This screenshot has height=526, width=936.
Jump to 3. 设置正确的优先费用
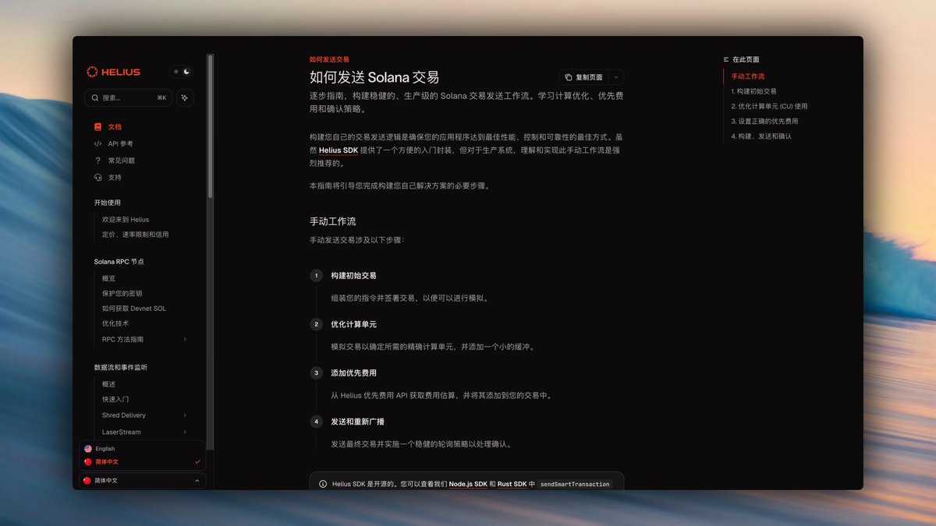764,121
